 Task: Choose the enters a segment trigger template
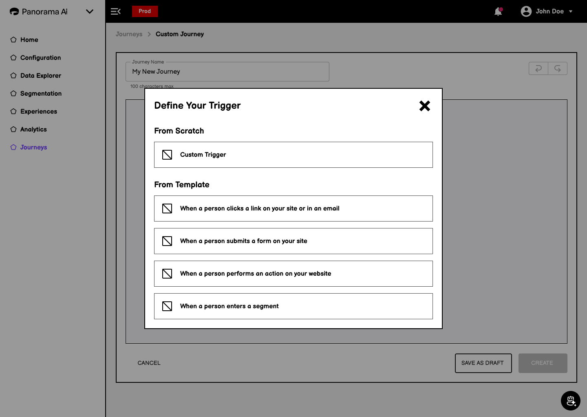(293, 306)
